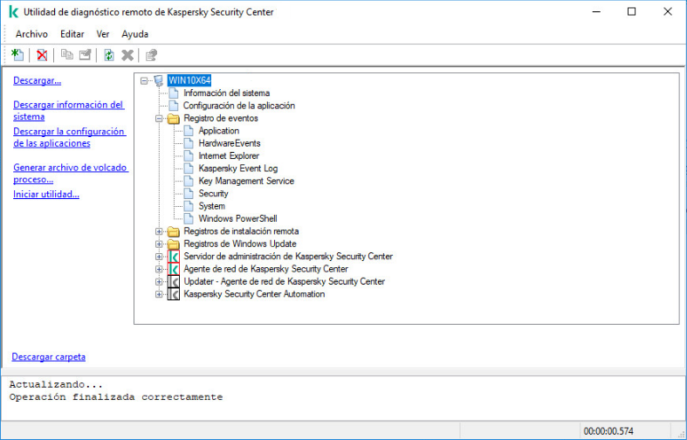
Task: Expand the Registros de instalación remota node
Action: [159, 231]
